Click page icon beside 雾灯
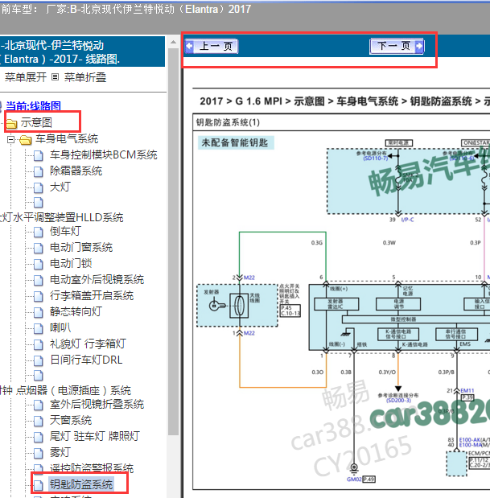 [39, 453]
